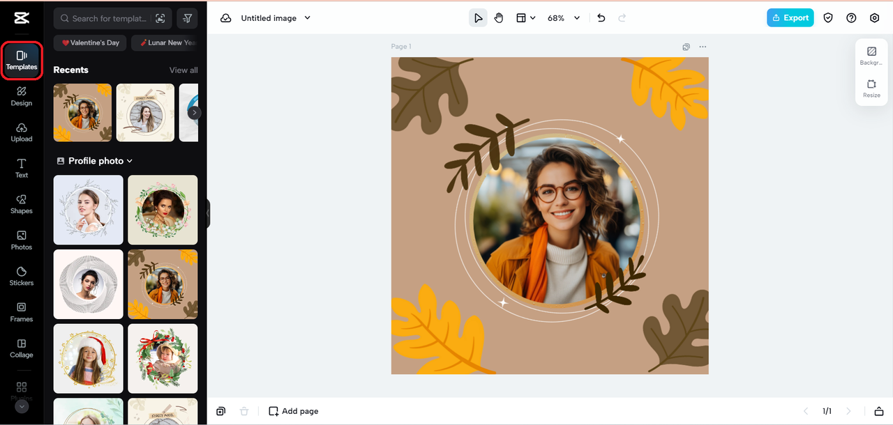Image resolution: width=893 pixels, height=425 pixels.
Task: Open the autumn leaves recent template
Action: (82, 113)
